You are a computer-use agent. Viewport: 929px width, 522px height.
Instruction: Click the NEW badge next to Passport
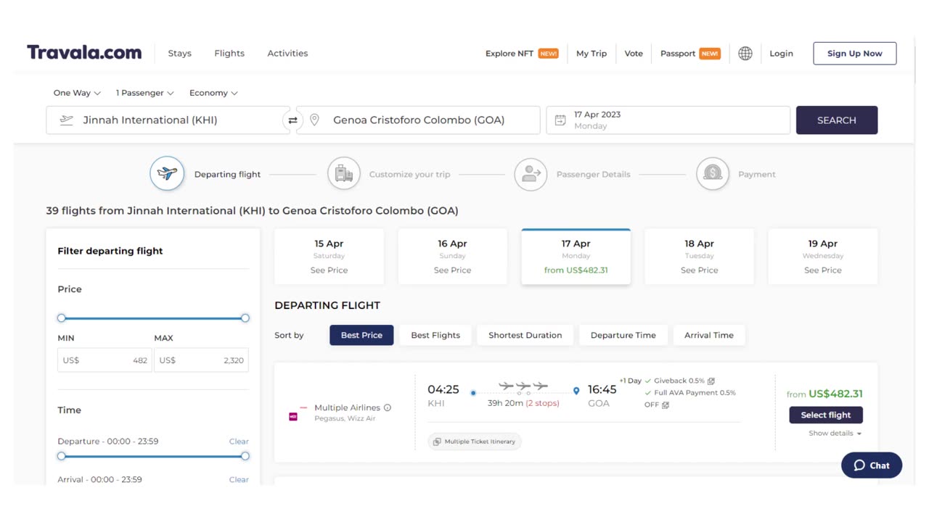(710, 53)
